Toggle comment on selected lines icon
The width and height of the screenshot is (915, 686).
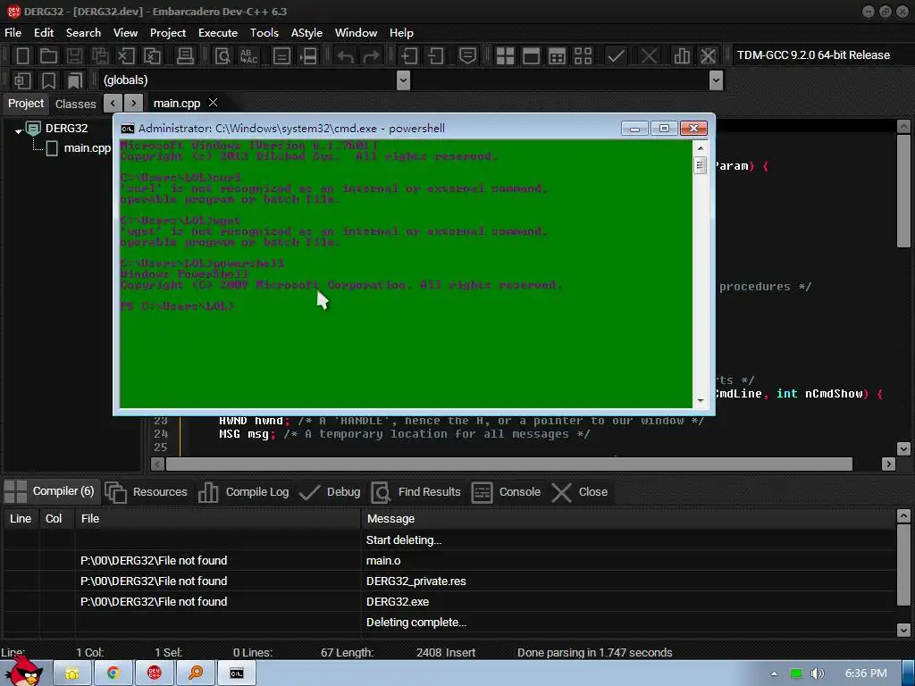467,56
